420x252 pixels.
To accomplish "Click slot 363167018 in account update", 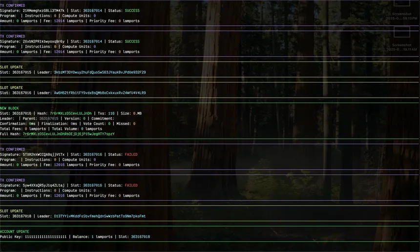I will click(140, 237).
